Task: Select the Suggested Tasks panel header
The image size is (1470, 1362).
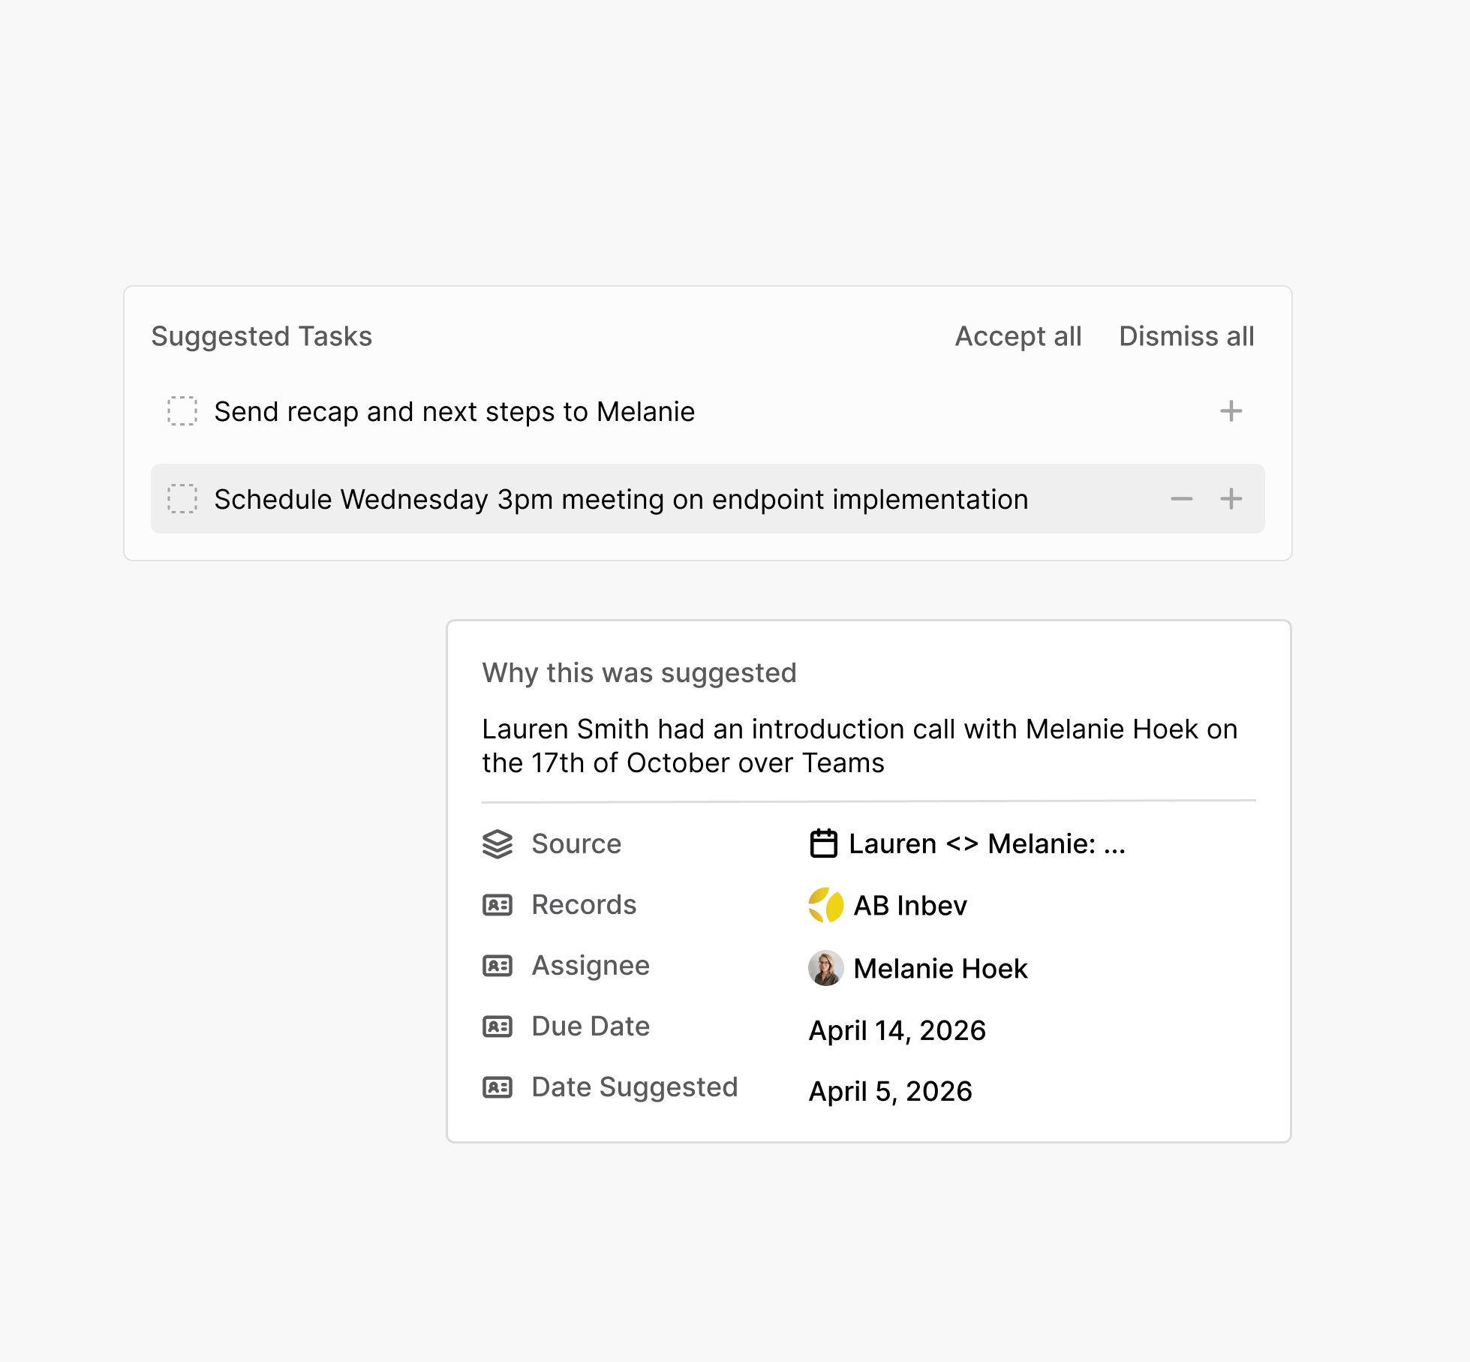Action: (x=261, y=336)
